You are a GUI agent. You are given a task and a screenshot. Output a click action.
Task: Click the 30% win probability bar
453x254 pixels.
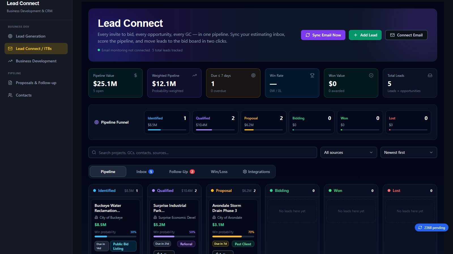[x=116, y=237]
